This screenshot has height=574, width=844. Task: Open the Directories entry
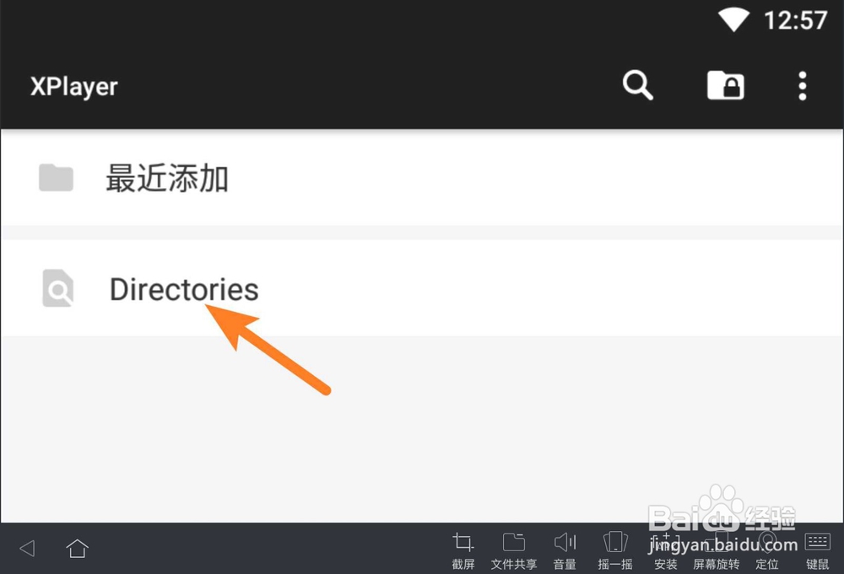click(x=422, y=288)
